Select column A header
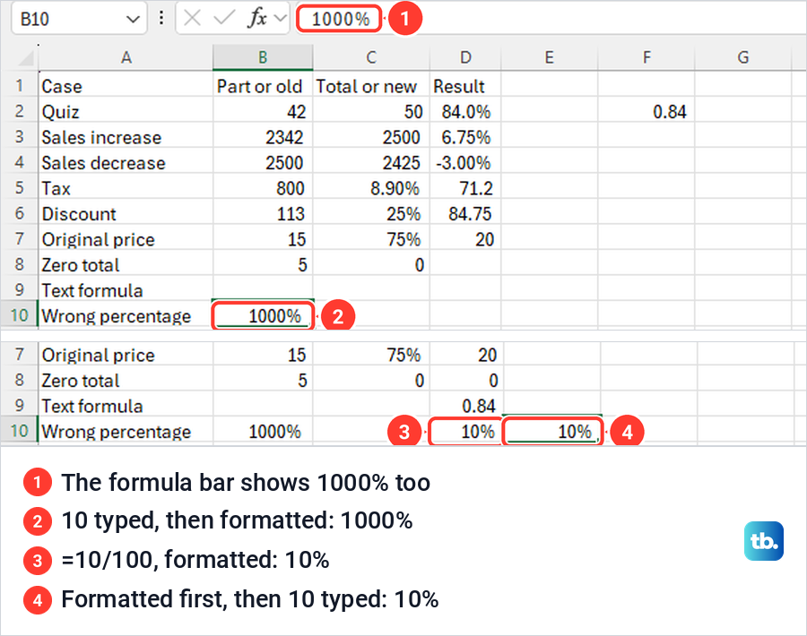This screenshot has width=807, height=636. pos(126,57)
